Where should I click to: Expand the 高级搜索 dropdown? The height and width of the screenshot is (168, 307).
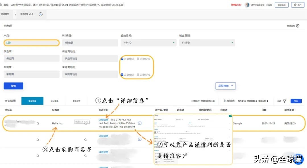tap(225, 86)
